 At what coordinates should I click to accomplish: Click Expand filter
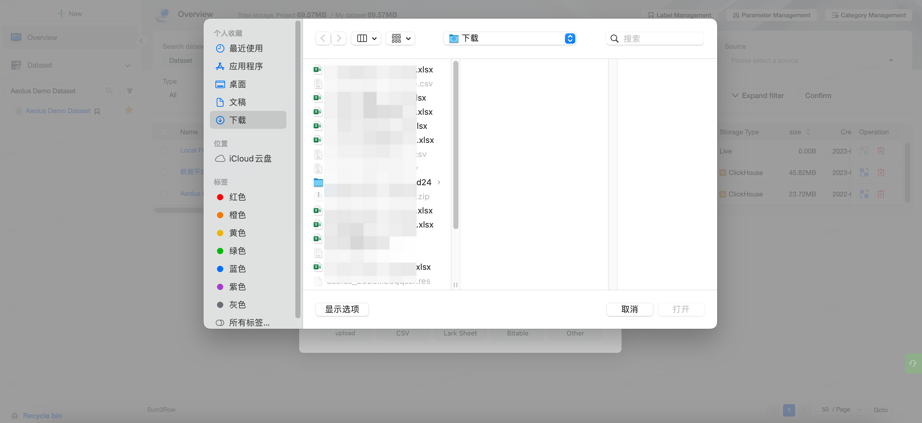[758, 95]
